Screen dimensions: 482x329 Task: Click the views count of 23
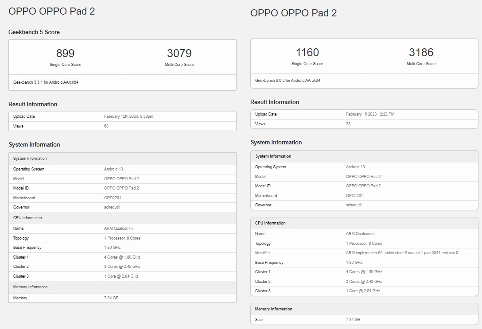tap(348, 124)
